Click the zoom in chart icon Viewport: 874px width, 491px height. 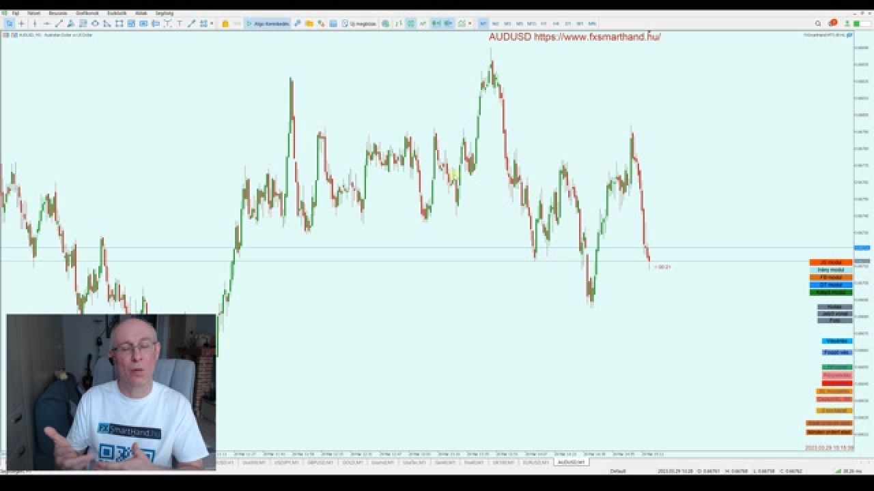point(436,23)
